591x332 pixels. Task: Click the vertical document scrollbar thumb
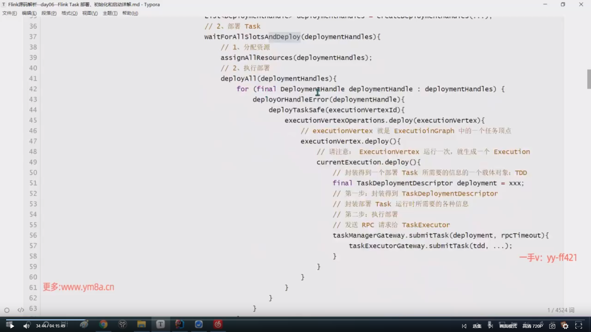tap(589, 79)
